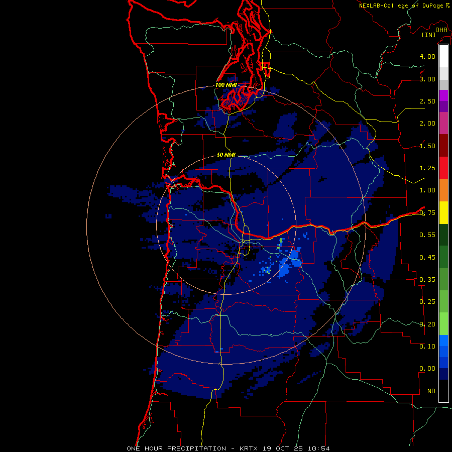Viewport: 452px width, 452px height.
Task: Select the dark maroon legend swatch
Action: pos(443,146)
